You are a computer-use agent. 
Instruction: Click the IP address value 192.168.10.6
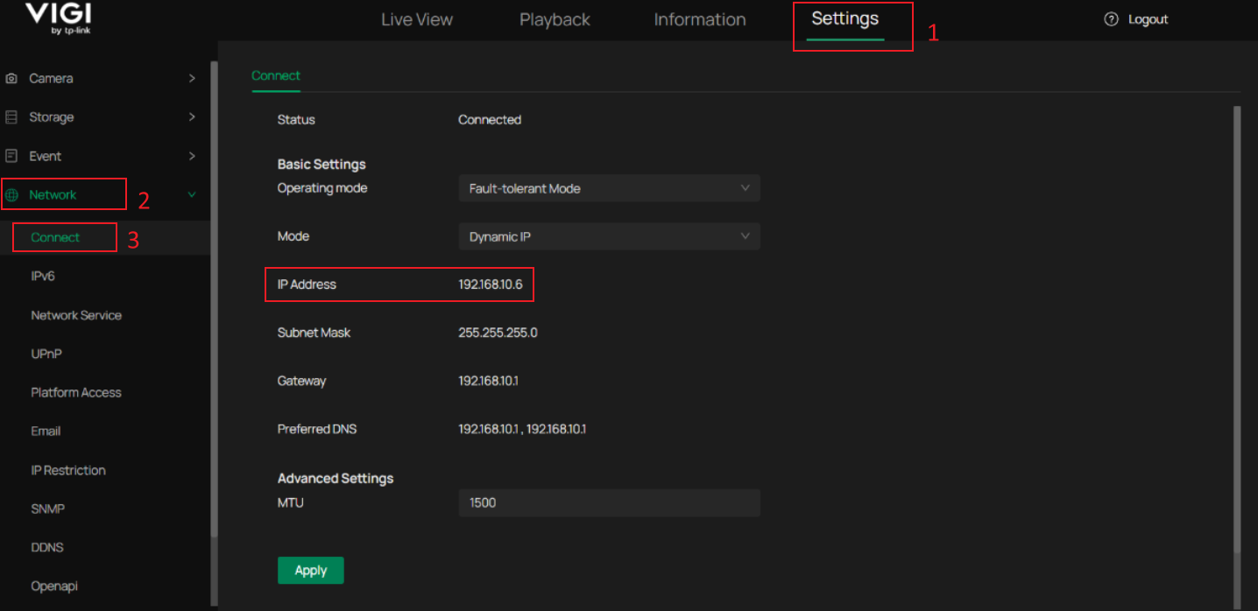tap(491, 284)
